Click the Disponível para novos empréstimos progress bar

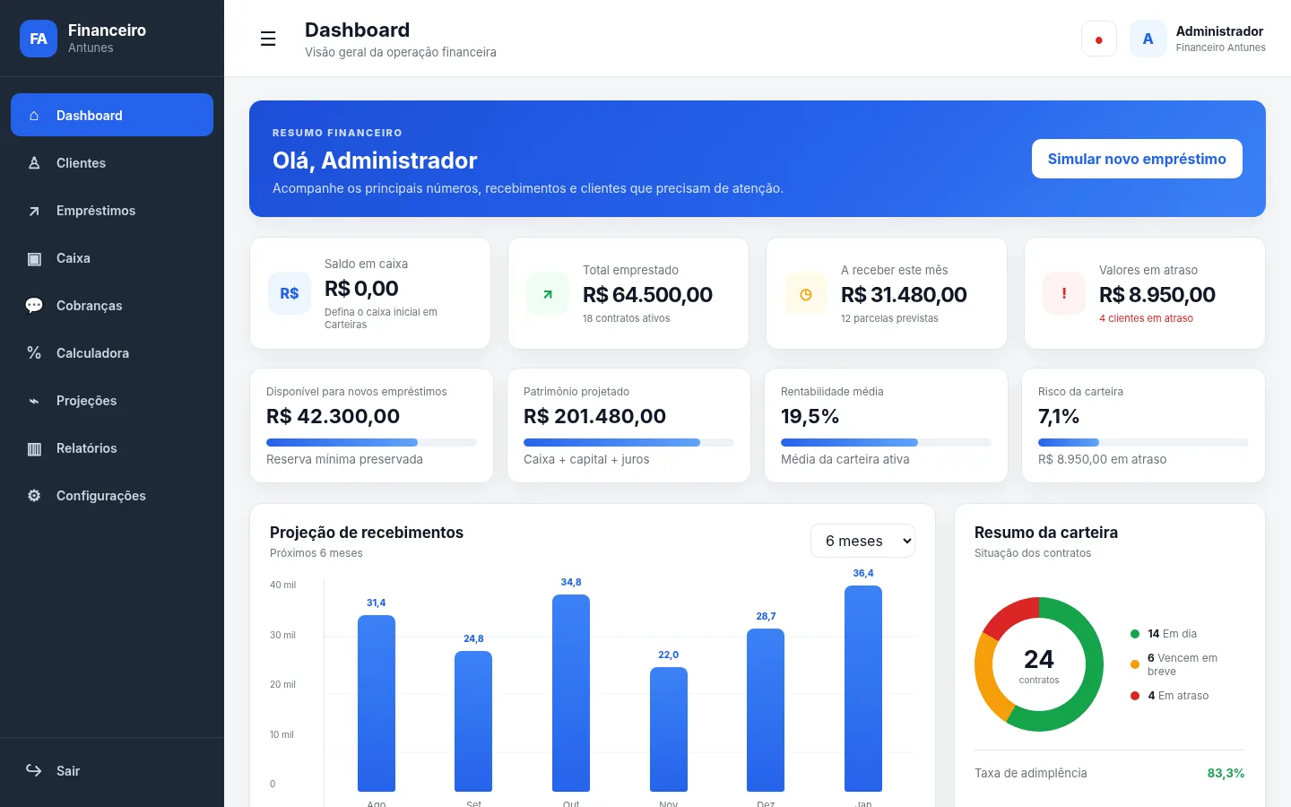(x=371, y=442)
